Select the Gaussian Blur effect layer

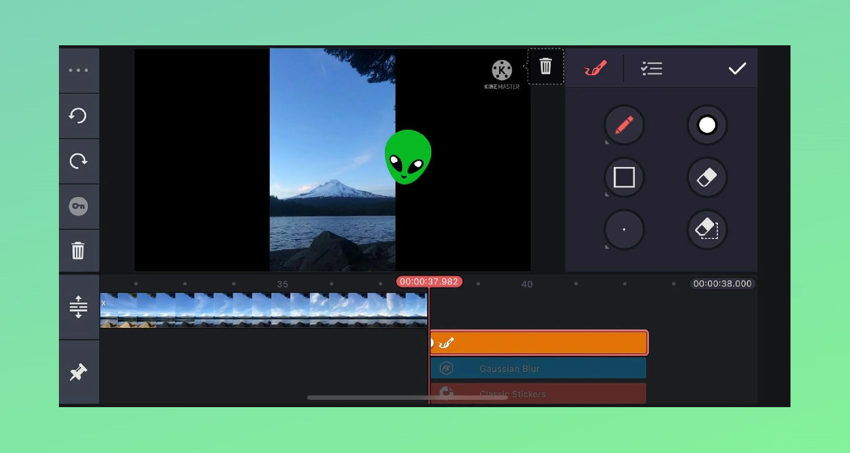pos(538,368)
